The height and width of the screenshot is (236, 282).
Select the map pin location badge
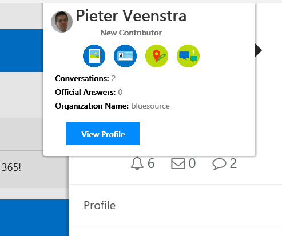(157, 56)
